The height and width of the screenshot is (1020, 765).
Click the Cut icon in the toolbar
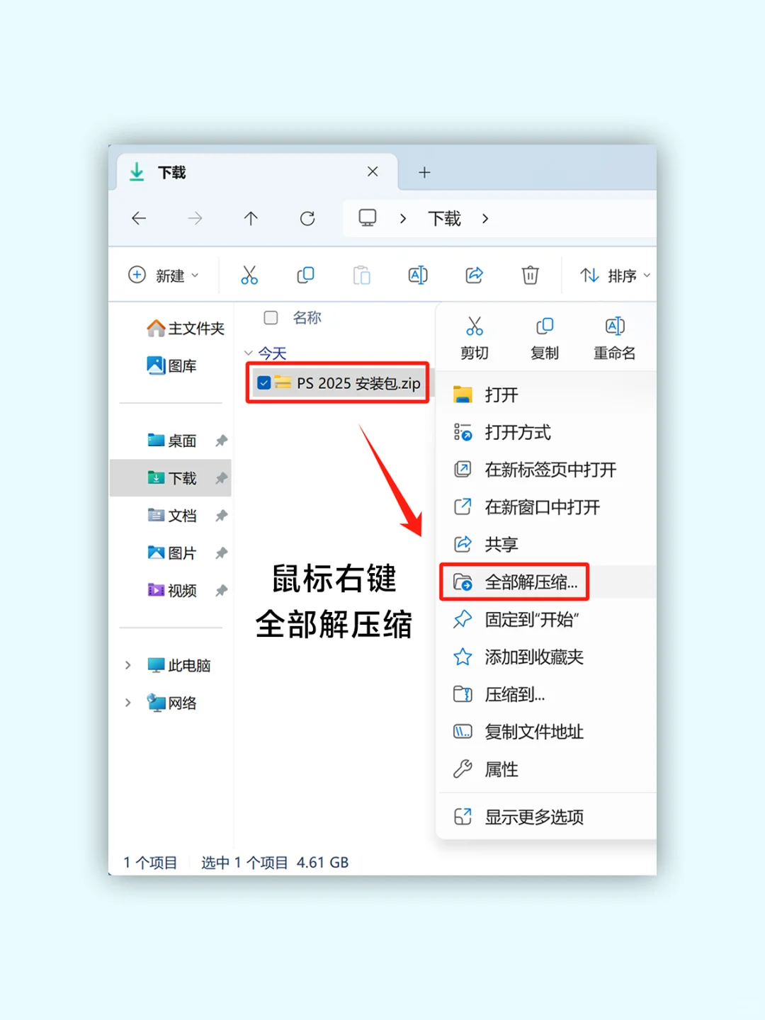(x=249, y=275)
